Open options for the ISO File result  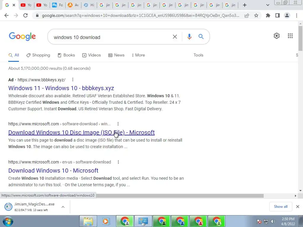(x=118, y=124)
